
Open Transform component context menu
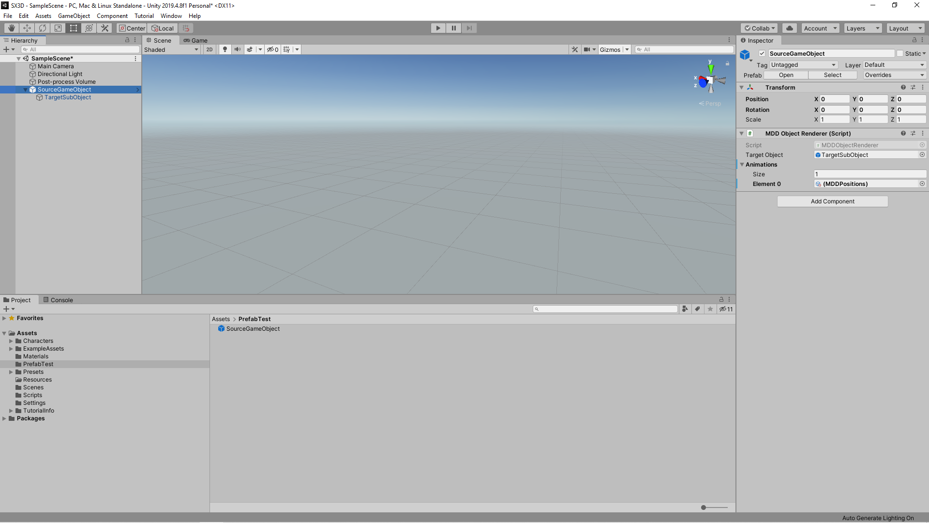pos(922,87)
